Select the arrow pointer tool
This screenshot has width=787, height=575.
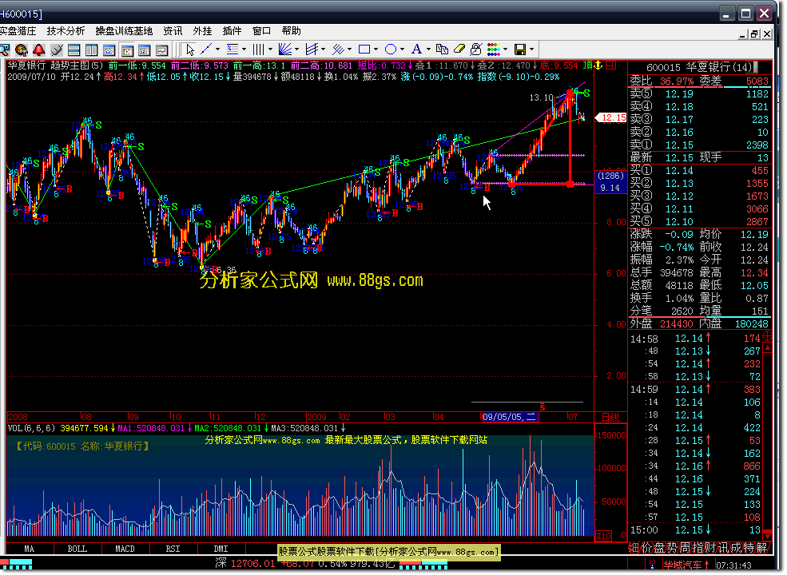(x=189, y=50)
